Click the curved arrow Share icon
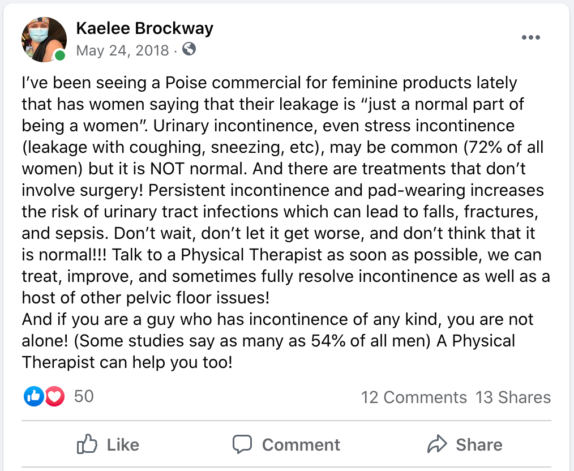574x471 pixels. [438, 444]
